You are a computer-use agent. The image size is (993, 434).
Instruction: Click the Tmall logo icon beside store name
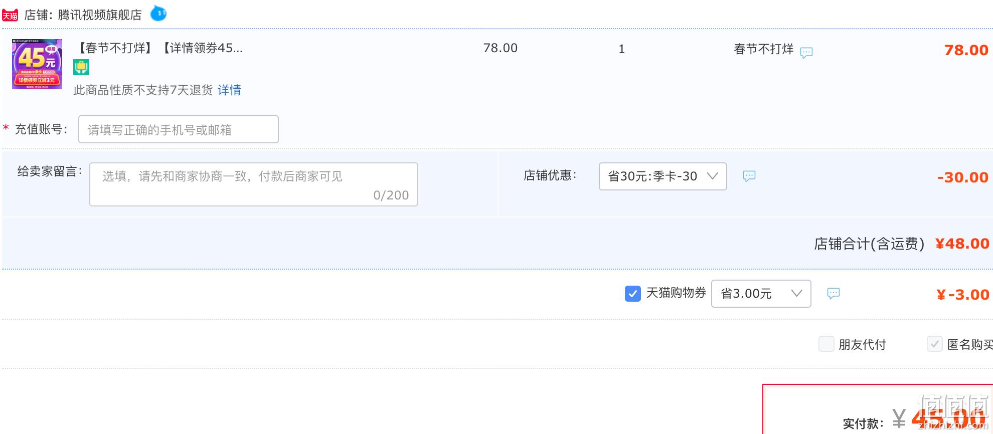coord(10,15)
